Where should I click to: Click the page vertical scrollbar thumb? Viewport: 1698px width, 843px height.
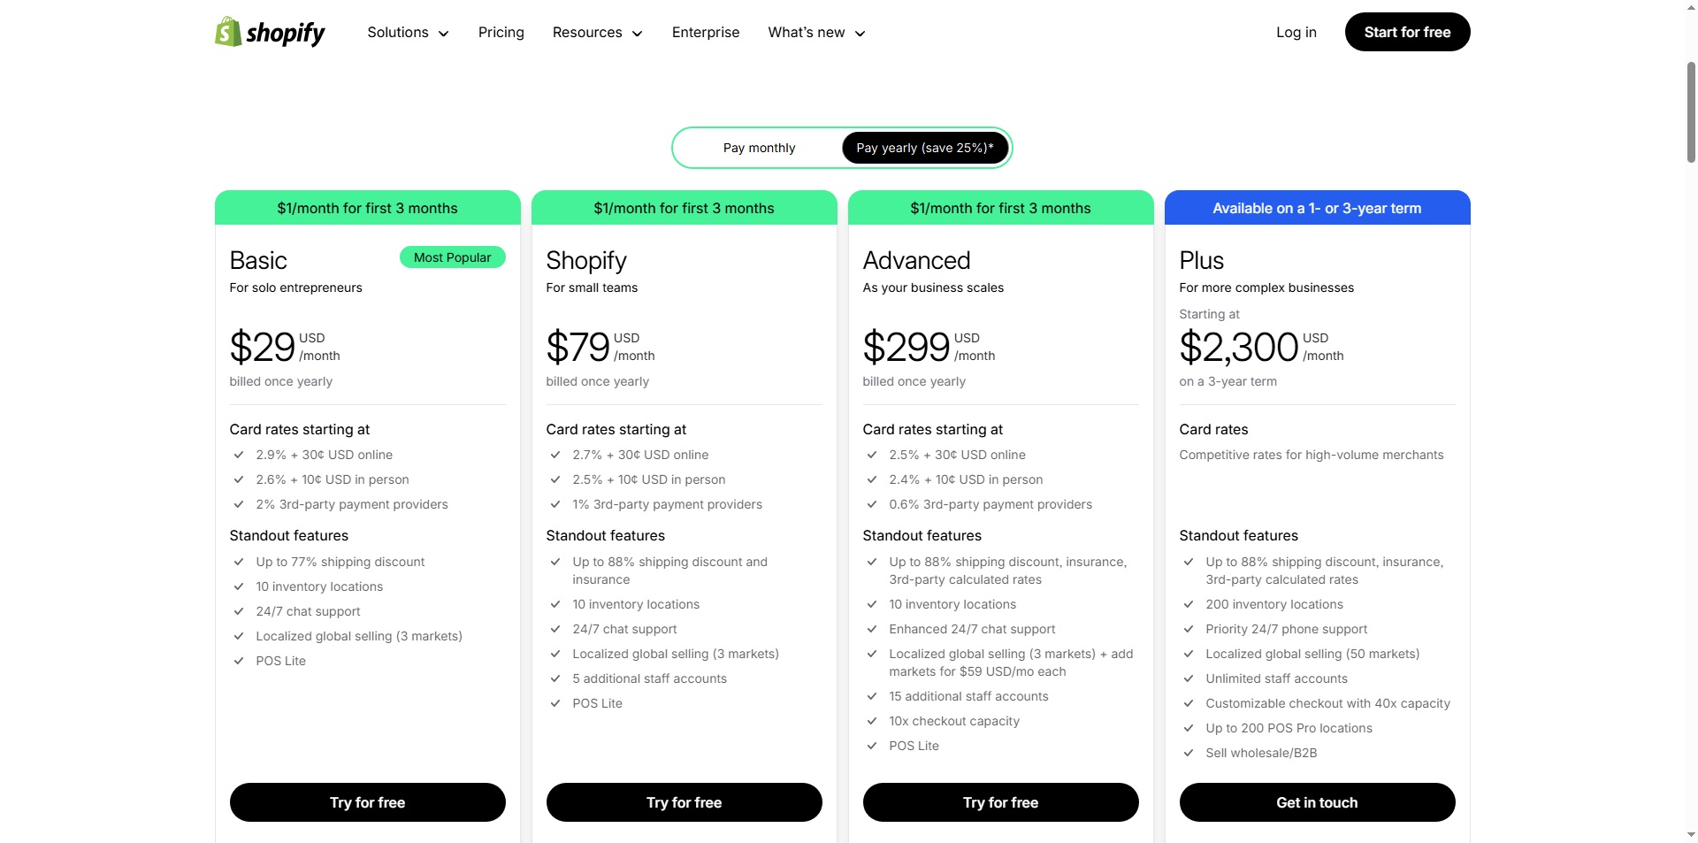[1691, 111]
